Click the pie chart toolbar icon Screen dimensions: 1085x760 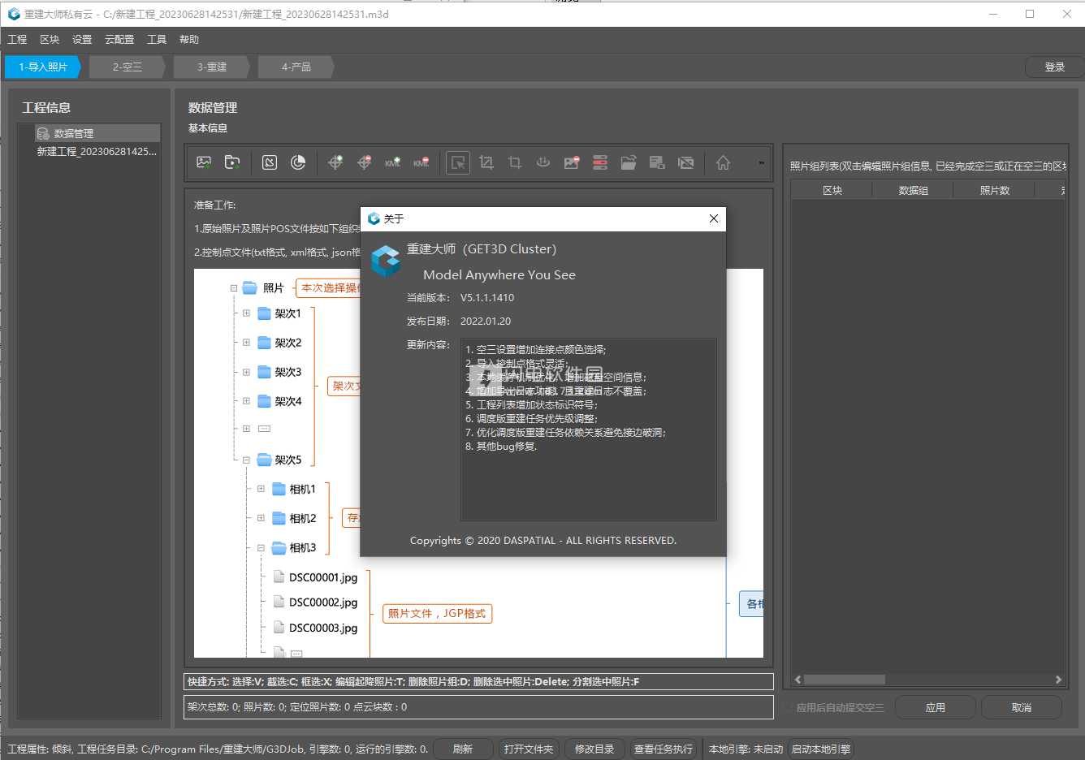pos(298,162)
